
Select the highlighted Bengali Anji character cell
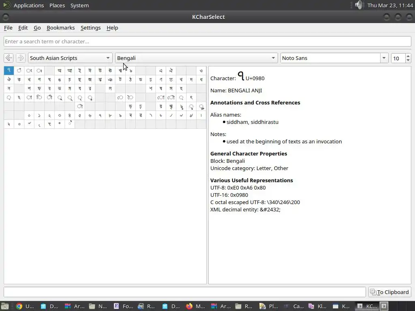click(x=9, y=70)
